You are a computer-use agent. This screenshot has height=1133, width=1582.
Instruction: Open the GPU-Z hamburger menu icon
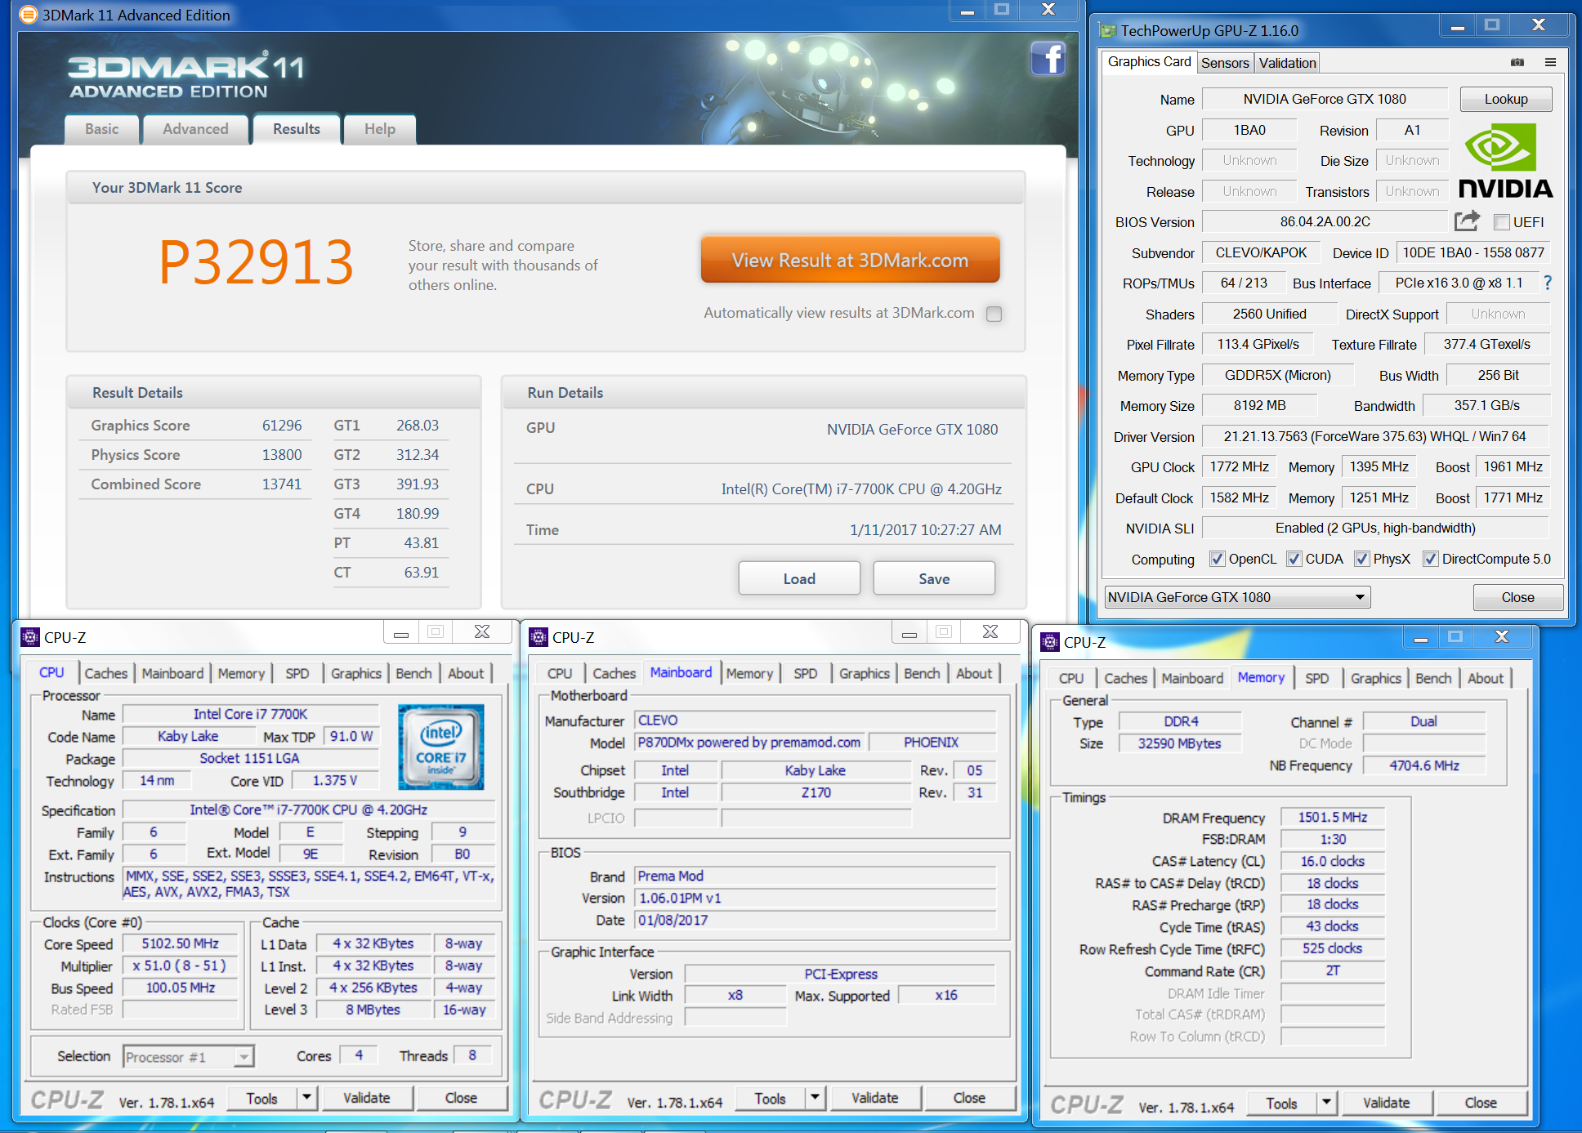click(1550, 62)
